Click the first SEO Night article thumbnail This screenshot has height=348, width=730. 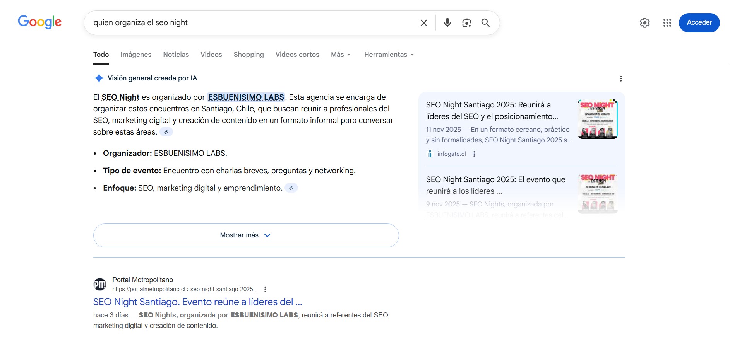(597, 119)
